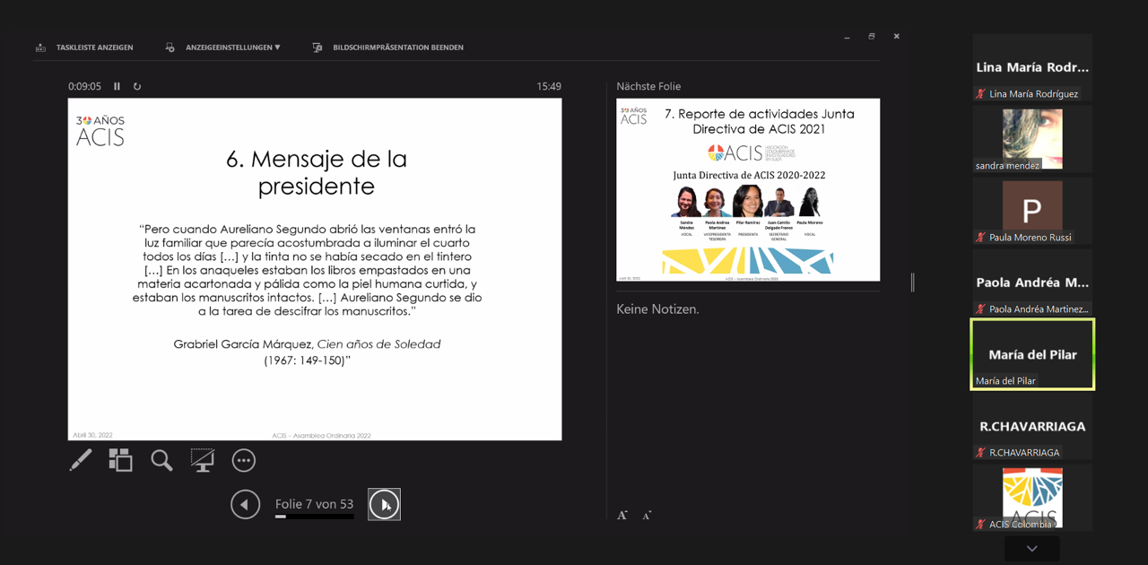Viewport: 1148px width, 565px height.
Task: Select the pen and laser pointer tool
Action: point(81,460)
